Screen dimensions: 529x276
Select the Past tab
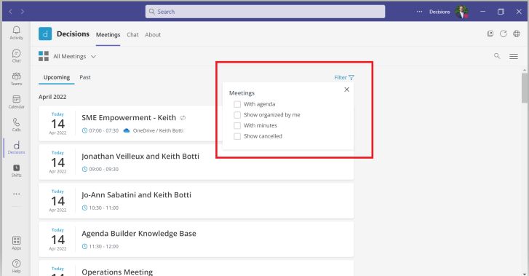[85, 77]
